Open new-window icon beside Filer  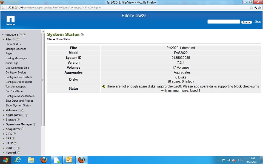point(14,40)
